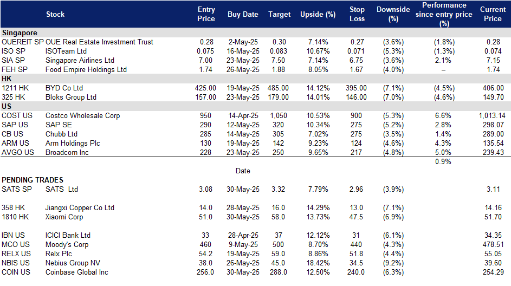Select ISOTeam entry price 0.075

(x=205, y=51)
